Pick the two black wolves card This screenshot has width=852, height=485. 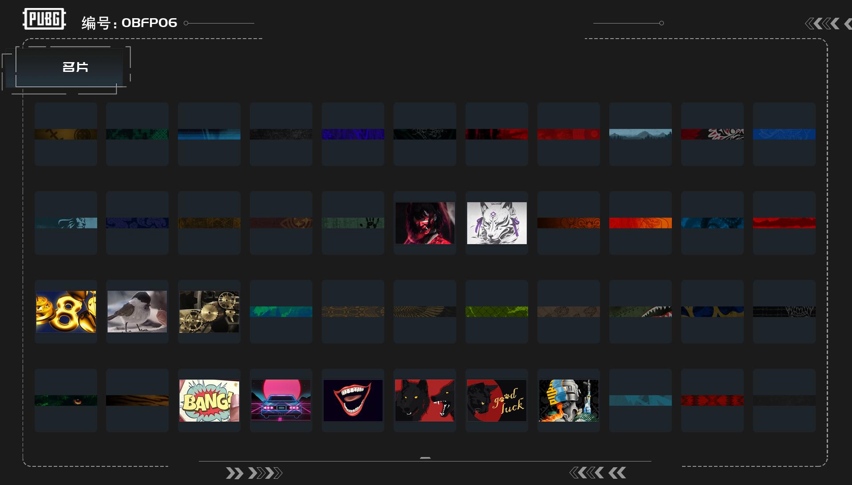[x=425, y=400]
